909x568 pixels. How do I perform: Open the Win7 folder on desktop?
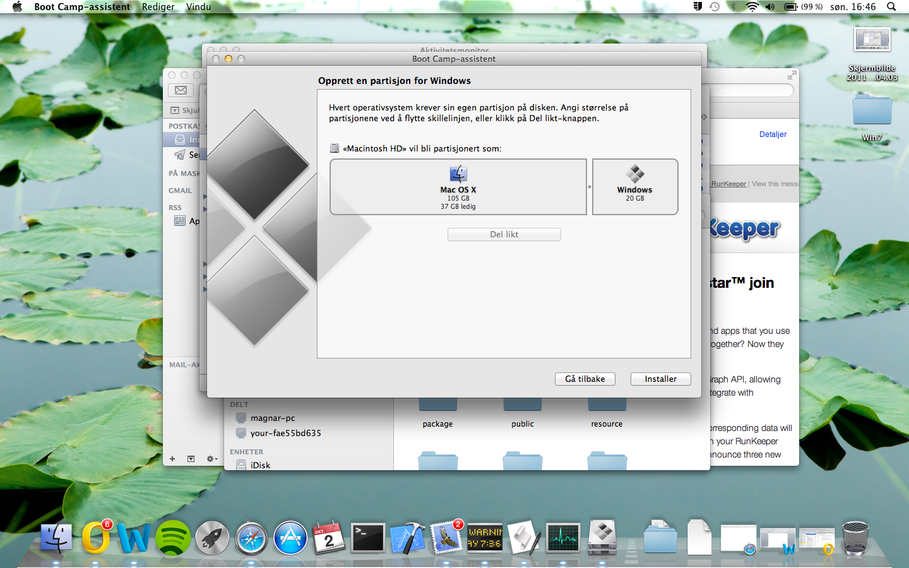coord(872,110)
